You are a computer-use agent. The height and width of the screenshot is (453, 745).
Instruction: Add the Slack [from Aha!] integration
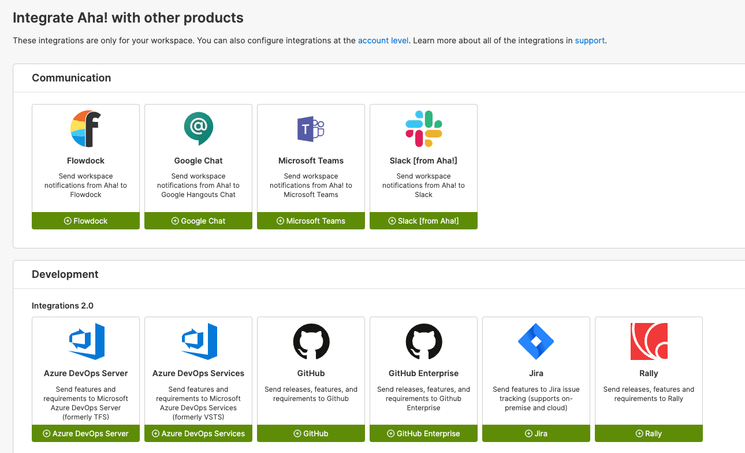[423, 221]
